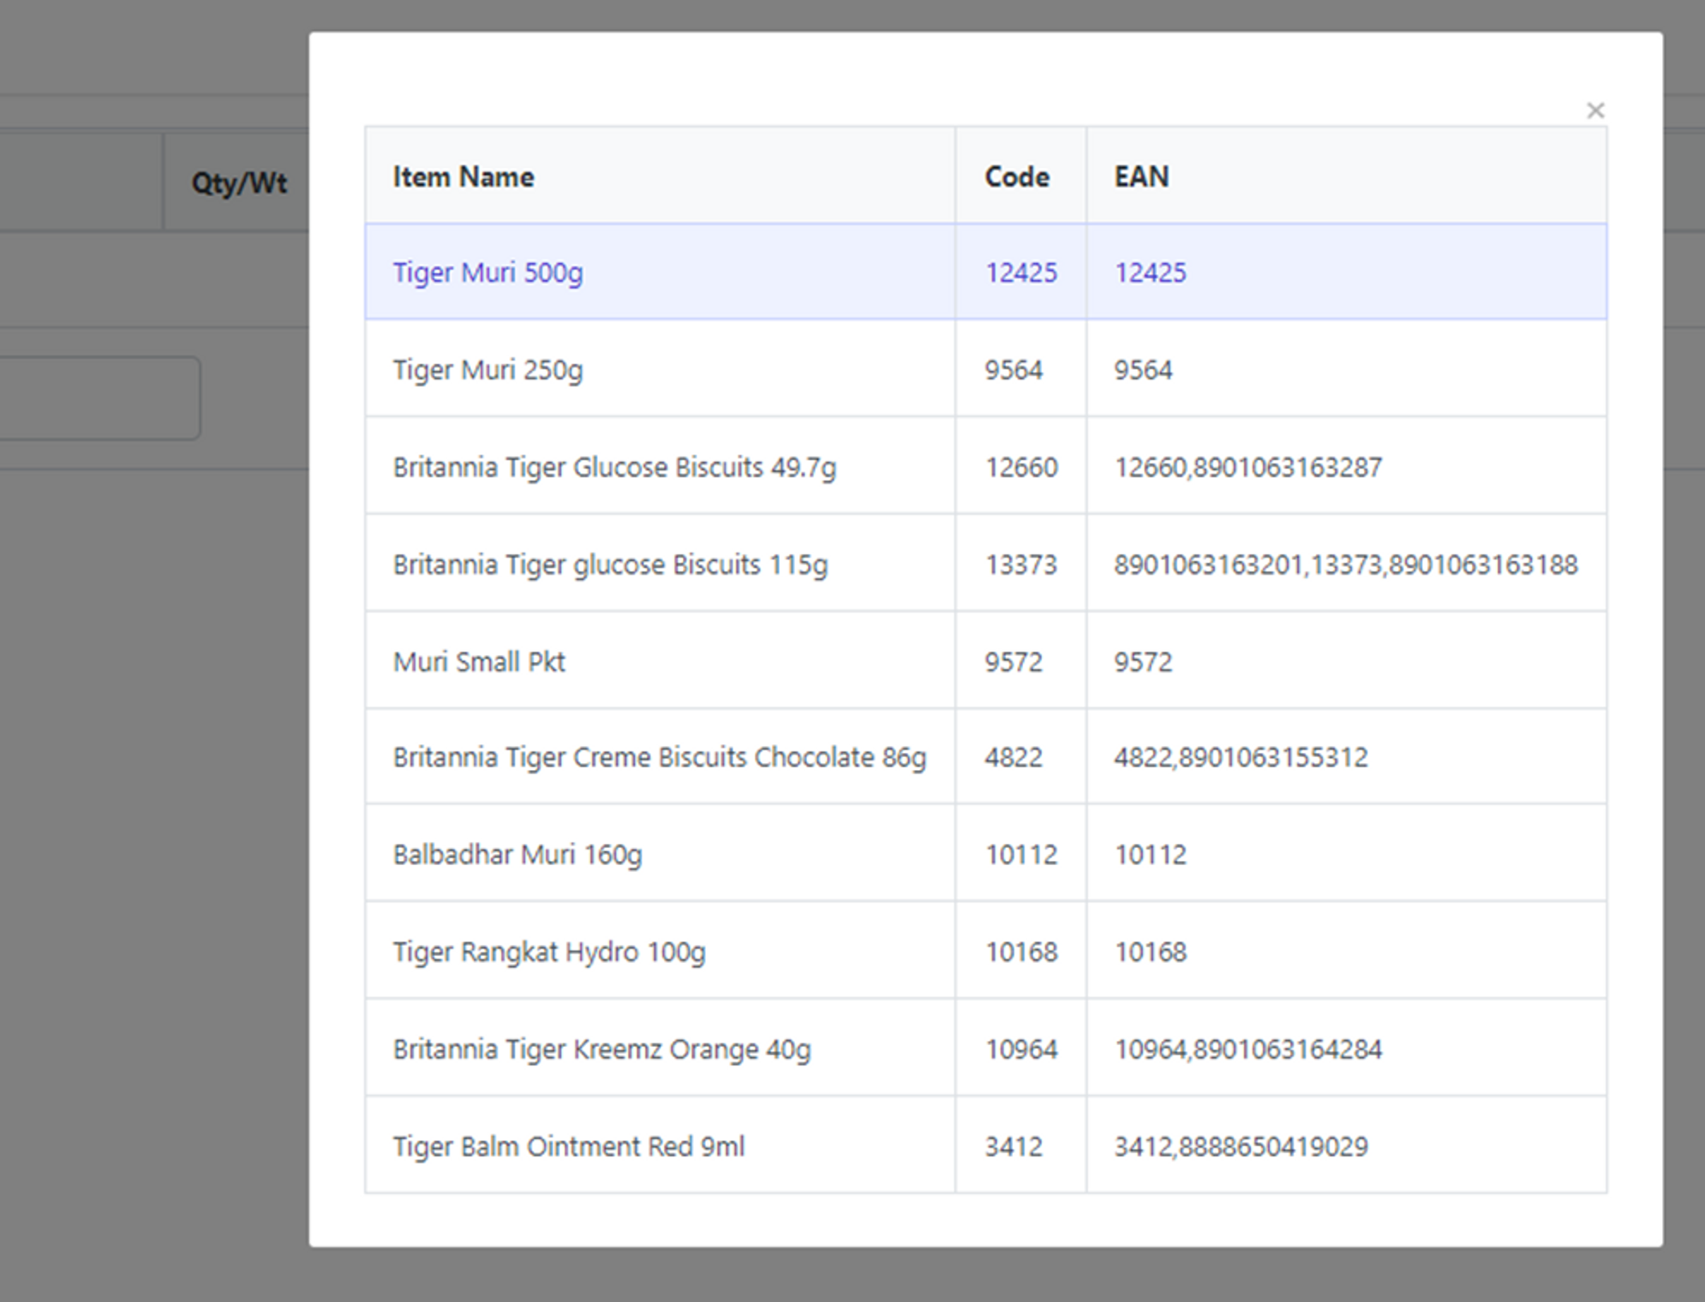Click code 10168 in Code column
Screen dimensions: 1705x1302
(1021, 953)
